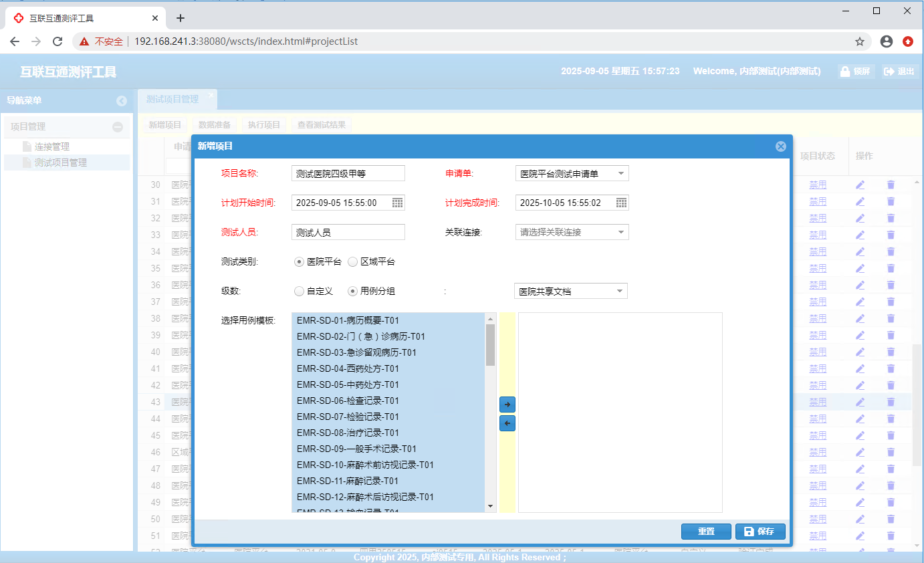This screenshot has height=563, width=924.
Task: Bookmark this page with star icon
Action: (x=860, y=41)
